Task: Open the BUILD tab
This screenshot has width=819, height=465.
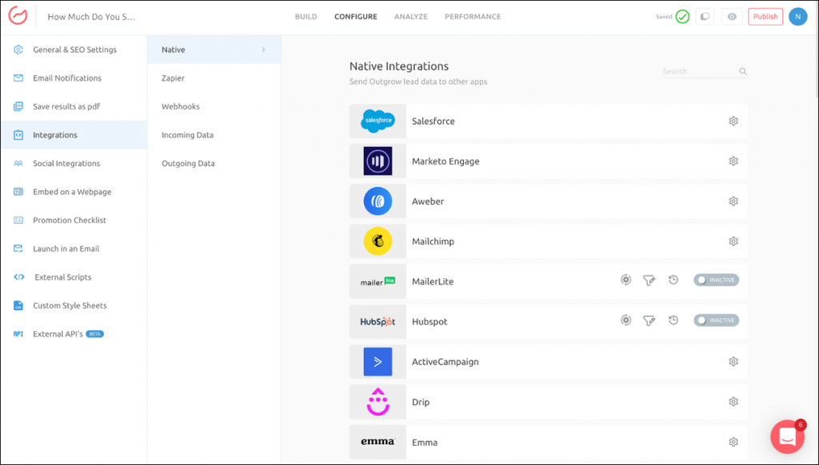Action: (x=306, y=16)
